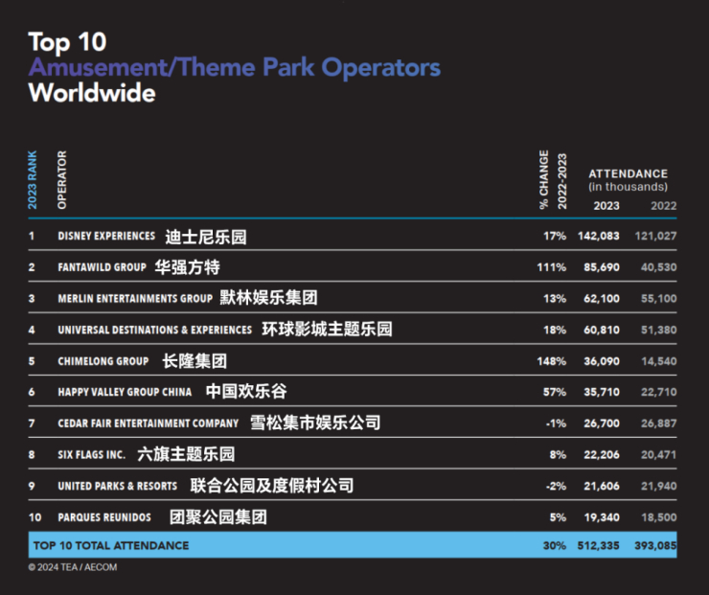Select Chinese label '华强方特'
This screenshot has height=595, width=709.
coord(187,267)
